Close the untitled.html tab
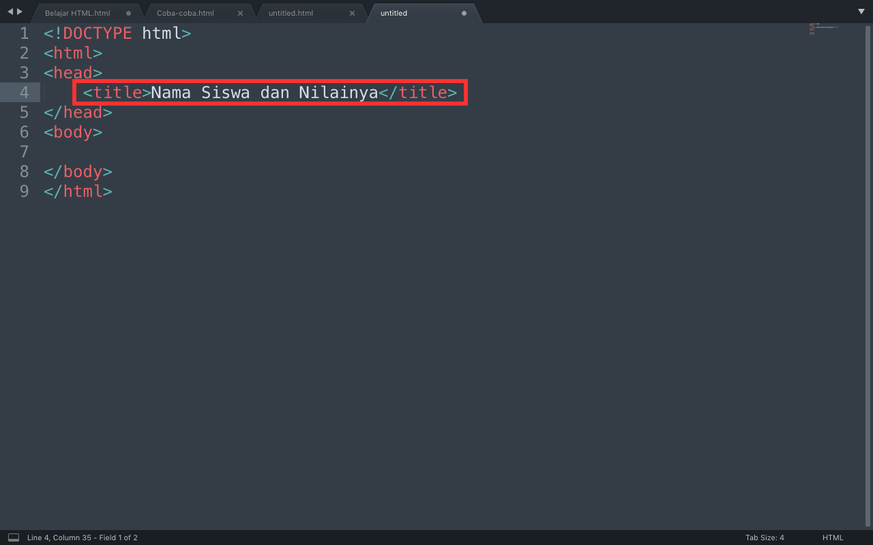Viewport: 873px width, 545px height. tap(353, 12)
